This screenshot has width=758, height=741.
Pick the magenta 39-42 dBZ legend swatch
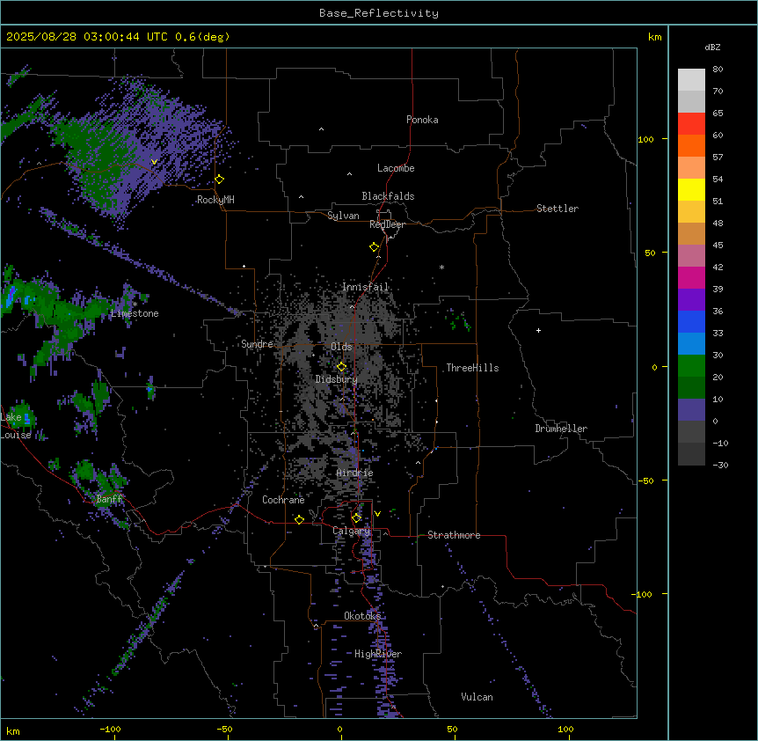pos(691,277)
